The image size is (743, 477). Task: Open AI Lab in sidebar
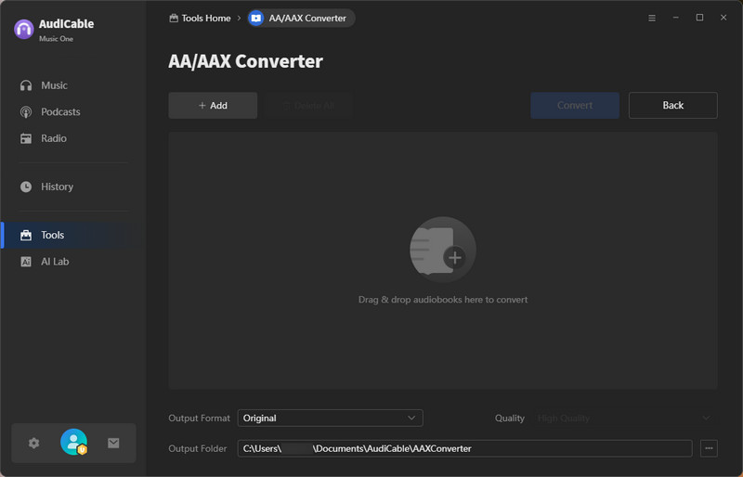(x=45, y=262)
